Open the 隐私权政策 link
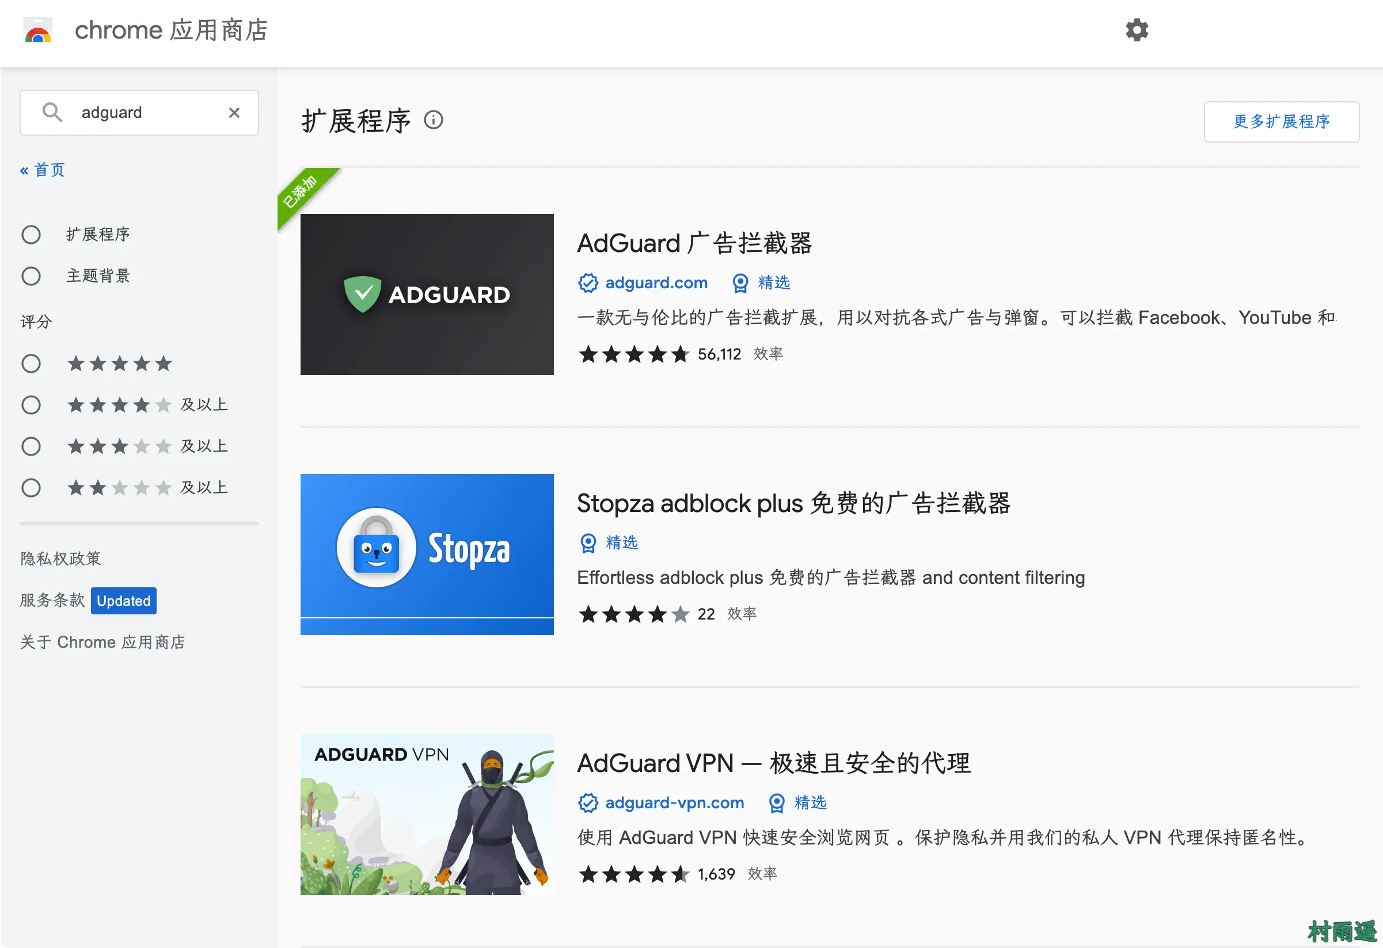This screenshot has height=948, width=1383. pos(60,559)
